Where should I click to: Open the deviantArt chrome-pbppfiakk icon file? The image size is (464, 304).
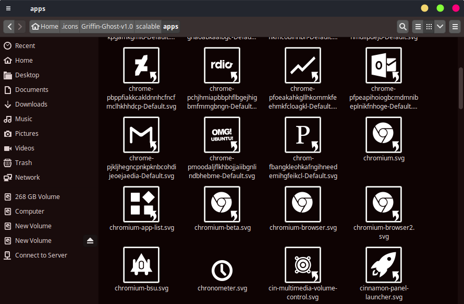[x=141, y=65]
